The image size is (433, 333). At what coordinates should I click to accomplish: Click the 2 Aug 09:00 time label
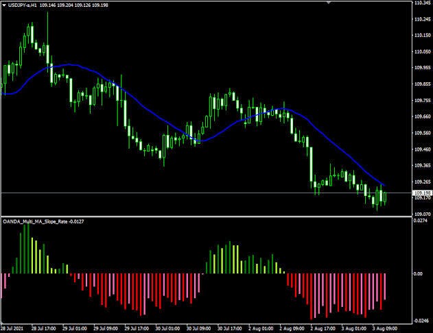pyautogui.click(x=292, y=329)
